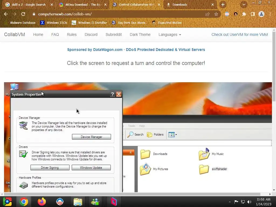Open the Windows ISOs bookmark

[x=54, y=23]
